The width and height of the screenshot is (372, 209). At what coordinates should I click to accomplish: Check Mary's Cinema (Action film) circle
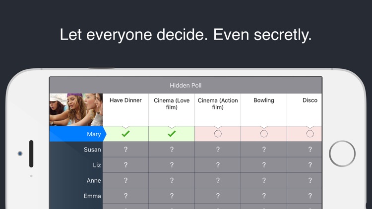click(218, 134)
